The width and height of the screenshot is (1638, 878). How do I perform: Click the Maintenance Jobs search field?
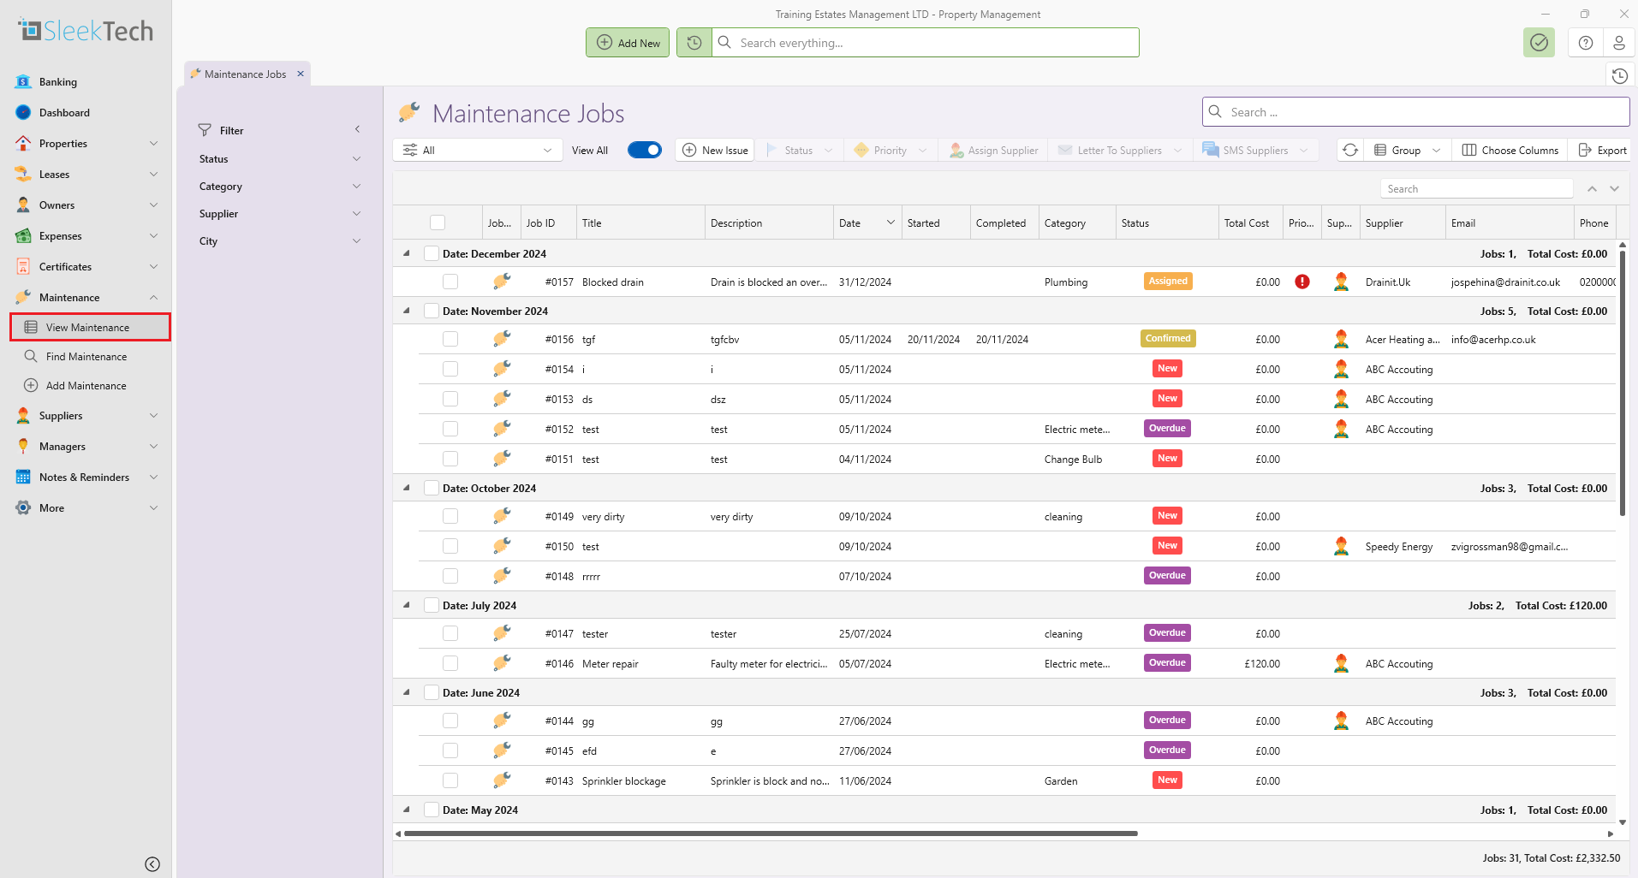click(1416, 112)
